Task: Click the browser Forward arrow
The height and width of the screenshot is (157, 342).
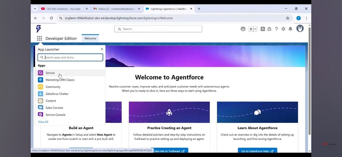Action: [43, 18]
